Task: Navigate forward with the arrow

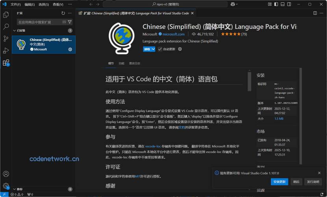Action: coord(98,4)
